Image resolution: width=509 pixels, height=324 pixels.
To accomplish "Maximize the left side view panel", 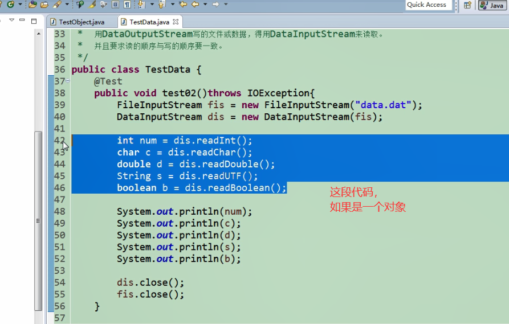I will coord(34,21).
